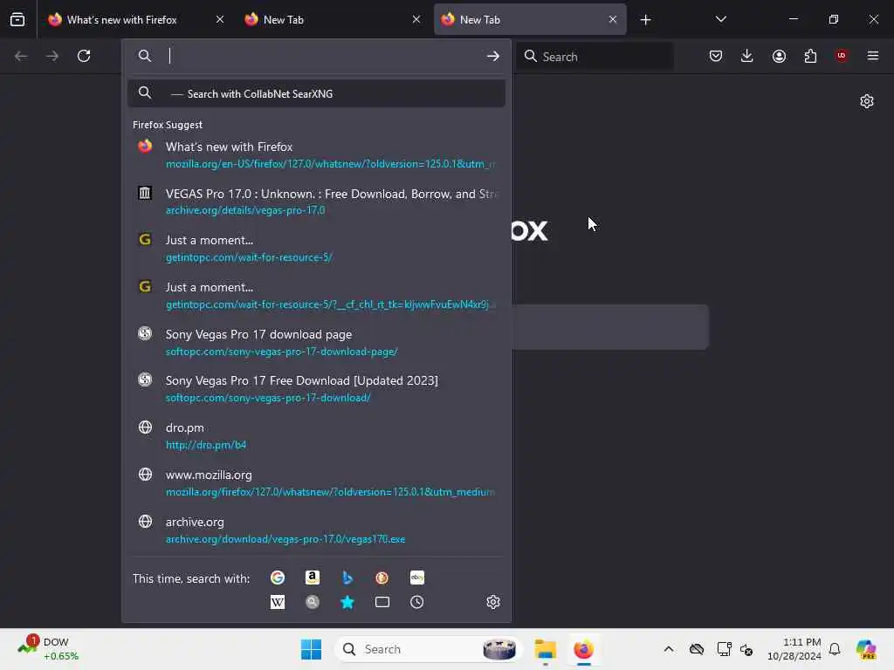Click the magnifier icon in the address bar
The image size is (894, 670).
coord(145,56)
